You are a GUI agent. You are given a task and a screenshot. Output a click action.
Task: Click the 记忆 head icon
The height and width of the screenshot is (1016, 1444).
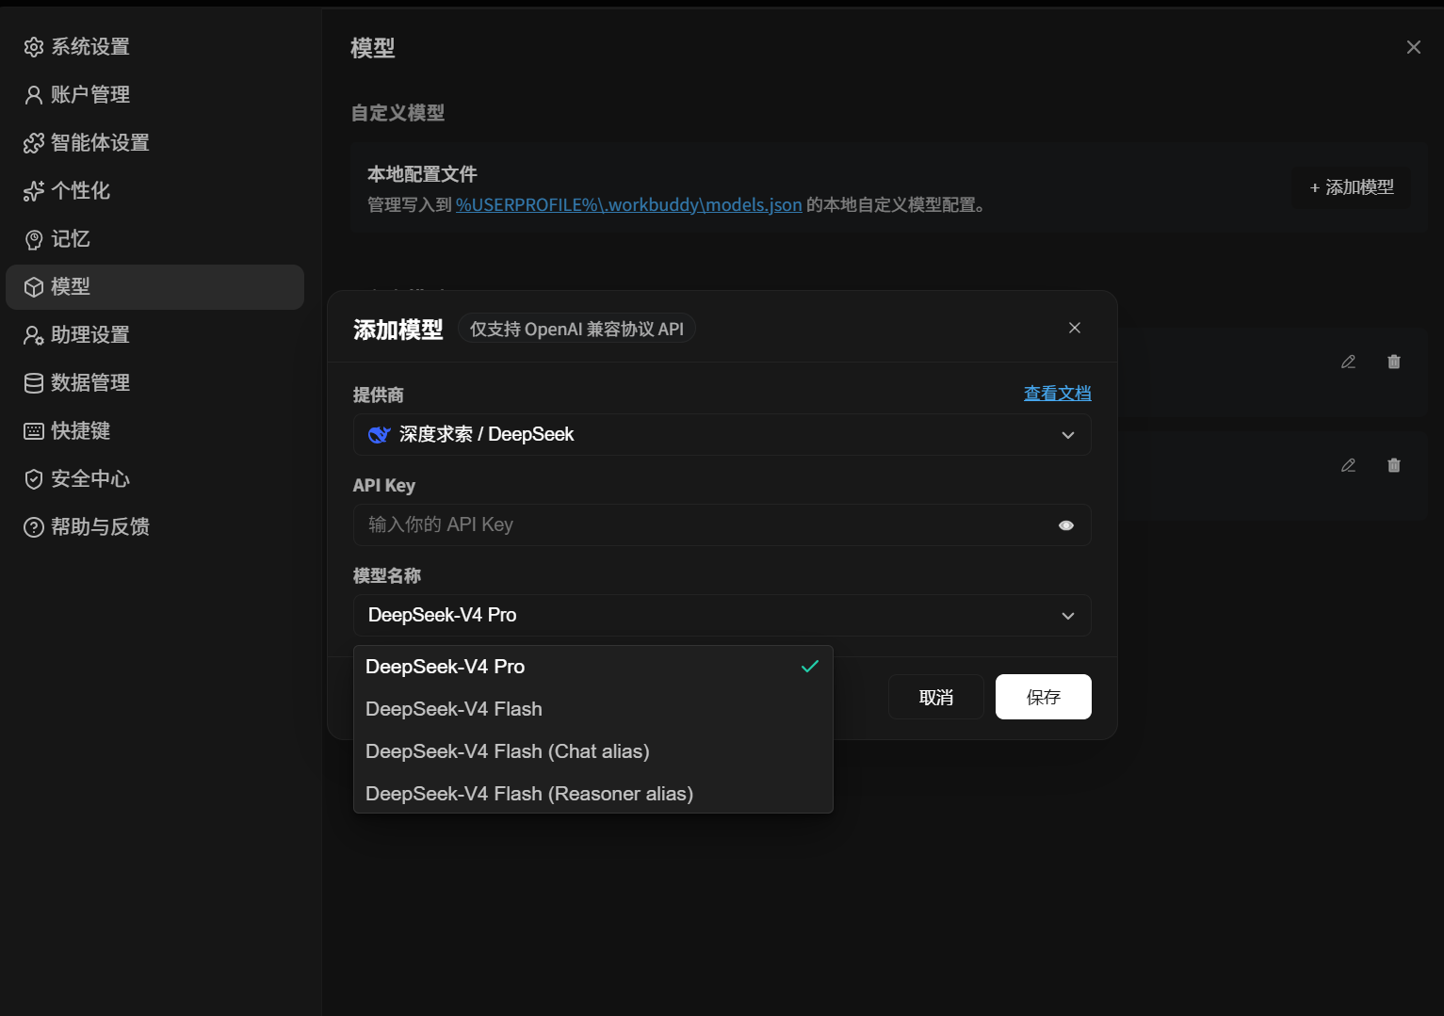point(34,240)
